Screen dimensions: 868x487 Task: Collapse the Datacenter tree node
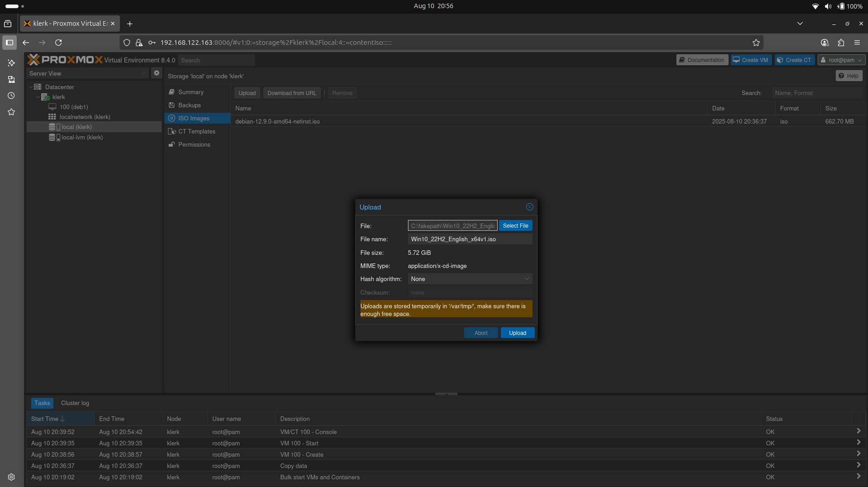pyautogui.click(x=31, y=87)
